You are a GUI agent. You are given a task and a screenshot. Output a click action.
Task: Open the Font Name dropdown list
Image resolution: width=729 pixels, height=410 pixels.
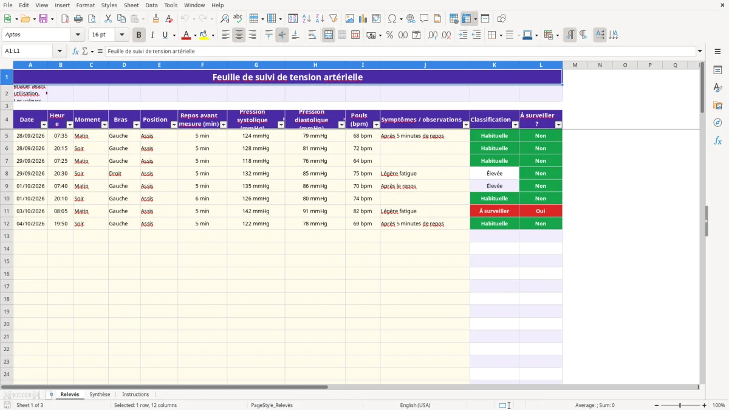(78, 35)
